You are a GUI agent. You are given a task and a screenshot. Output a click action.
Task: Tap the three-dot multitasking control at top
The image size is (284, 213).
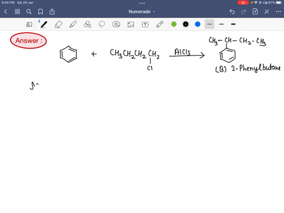[x=142, y=3]
